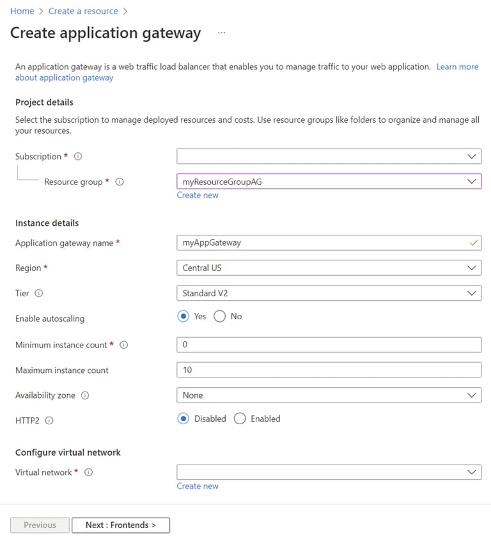Click Create new under Virtual network
This screenshot has width=491, height=542.
[x=197, y=485]
